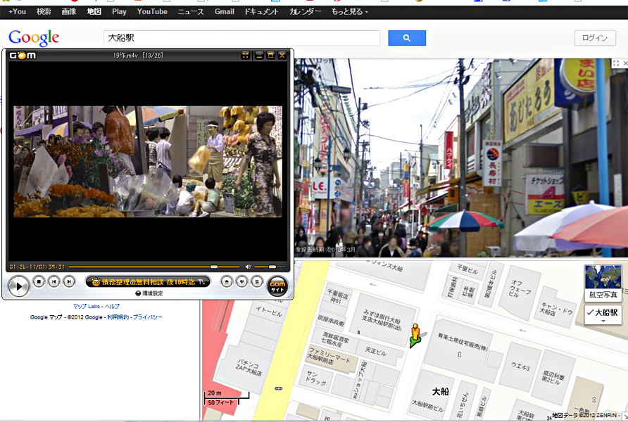Close the GOM Player window
Viewport: 628px width, 422px height.
(282, 55)
